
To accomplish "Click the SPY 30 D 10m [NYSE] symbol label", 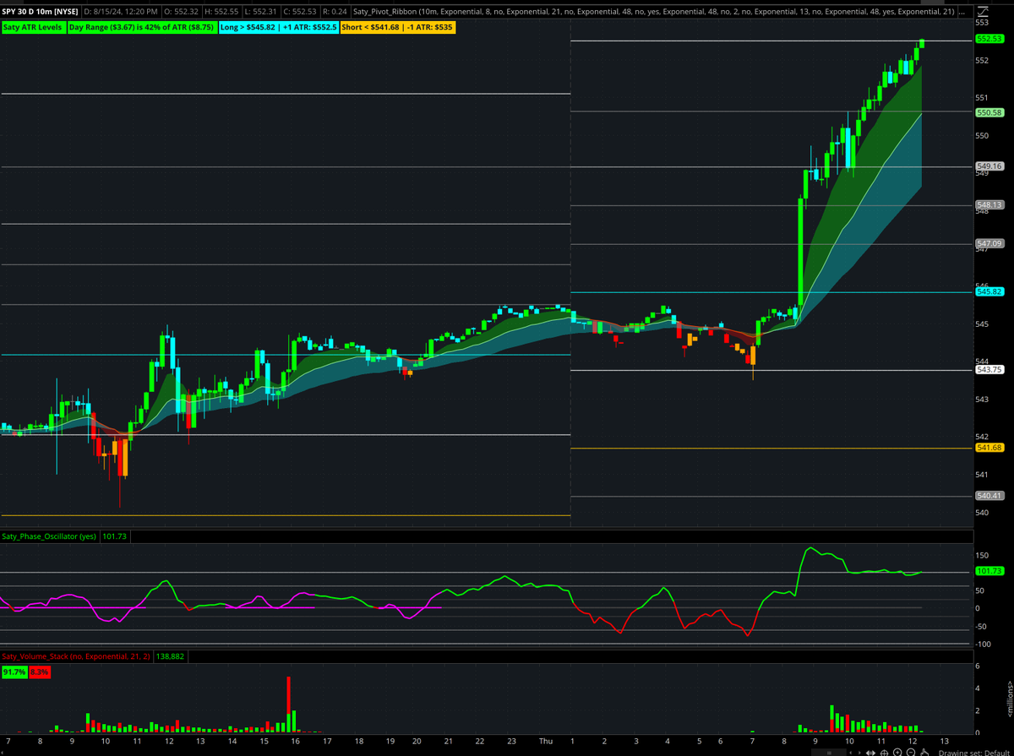I will [x=41, y=11].
